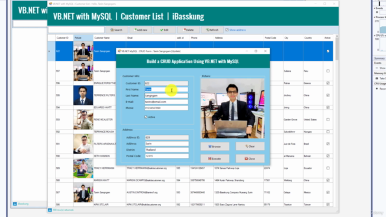Image resolution: width=386 pixels, height=217 pixels.
Task: Select the KIRK STCLAIR name cell
Action: click(x=110, y=204)
